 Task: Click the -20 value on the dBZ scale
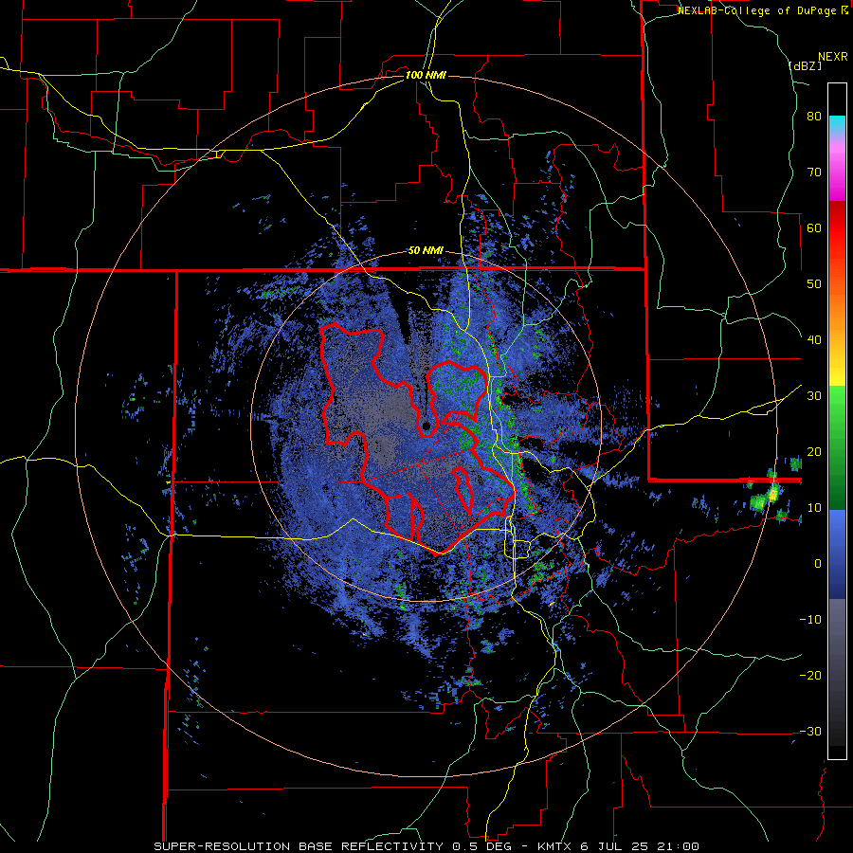click(x=810, y=676)
